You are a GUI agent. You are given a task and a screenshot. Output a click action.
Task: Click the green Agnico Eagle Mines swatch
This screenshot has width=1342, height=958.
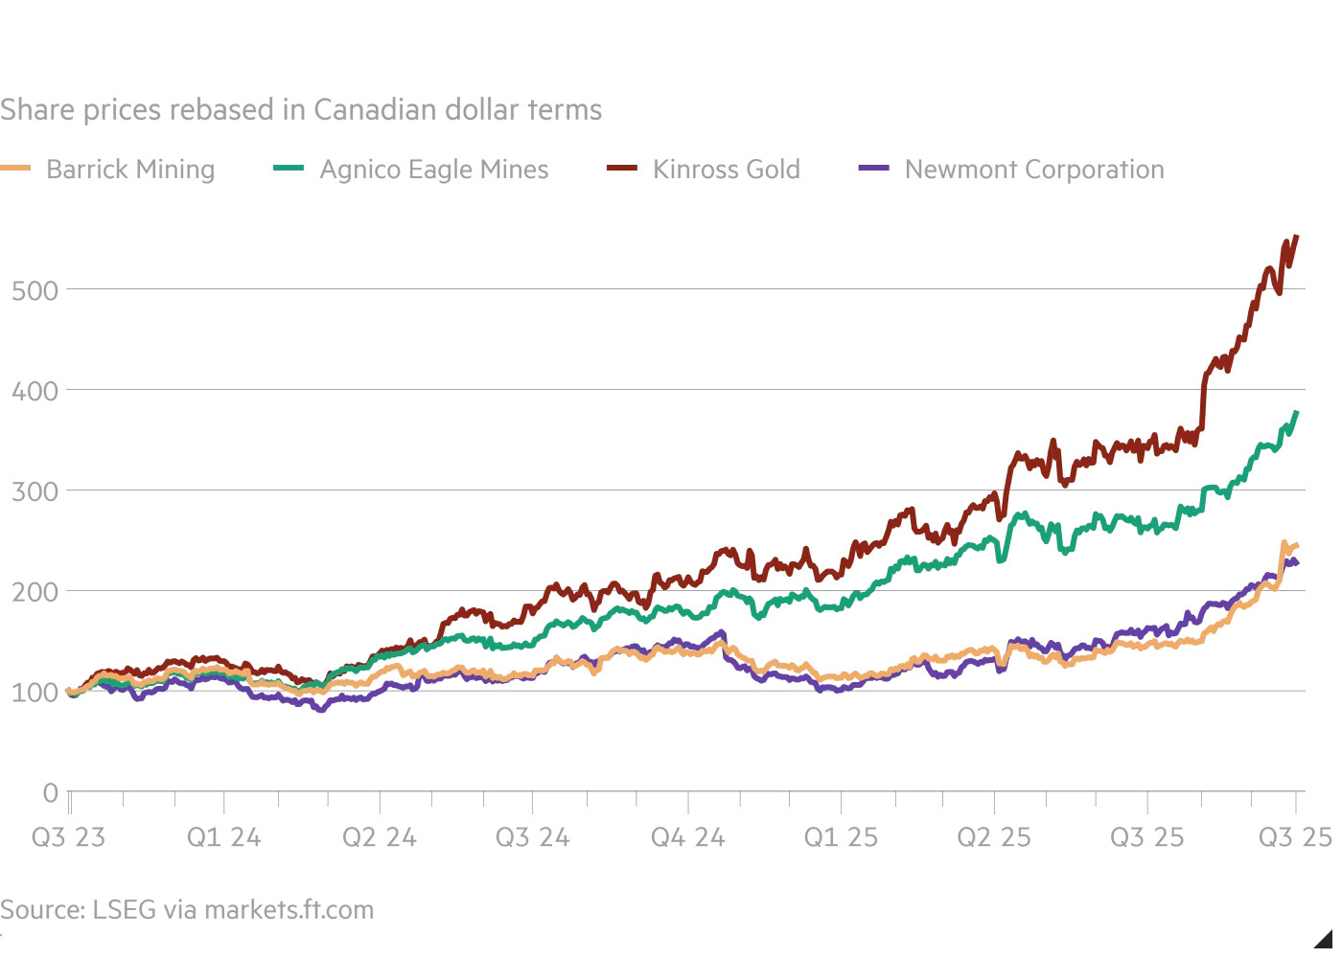(x=289, y=169)
